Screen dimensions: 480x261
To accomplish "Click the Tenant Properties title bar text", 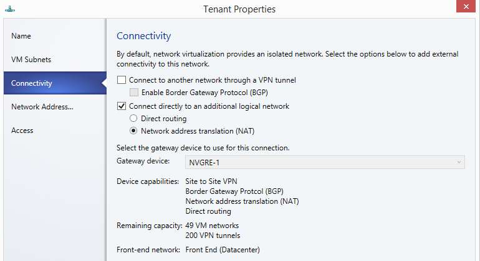I will pyautogui.click(x=239, y=9).
